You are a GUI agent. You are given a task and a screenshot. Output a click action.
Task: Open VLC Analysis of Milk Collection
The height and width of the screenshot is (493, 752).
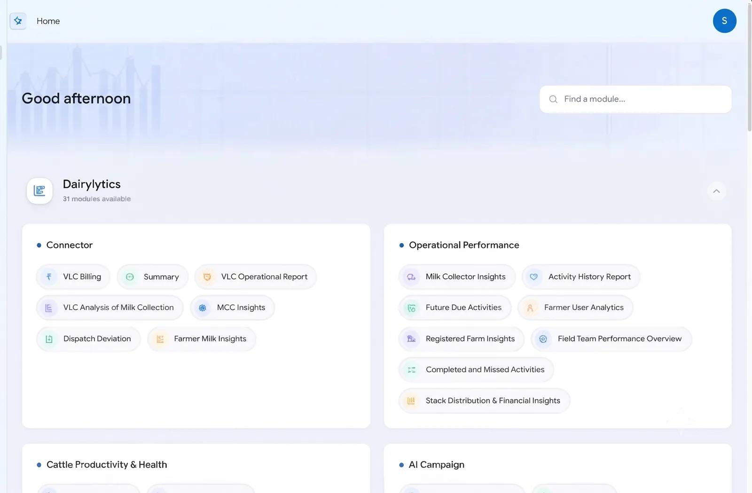pos(110,308)
